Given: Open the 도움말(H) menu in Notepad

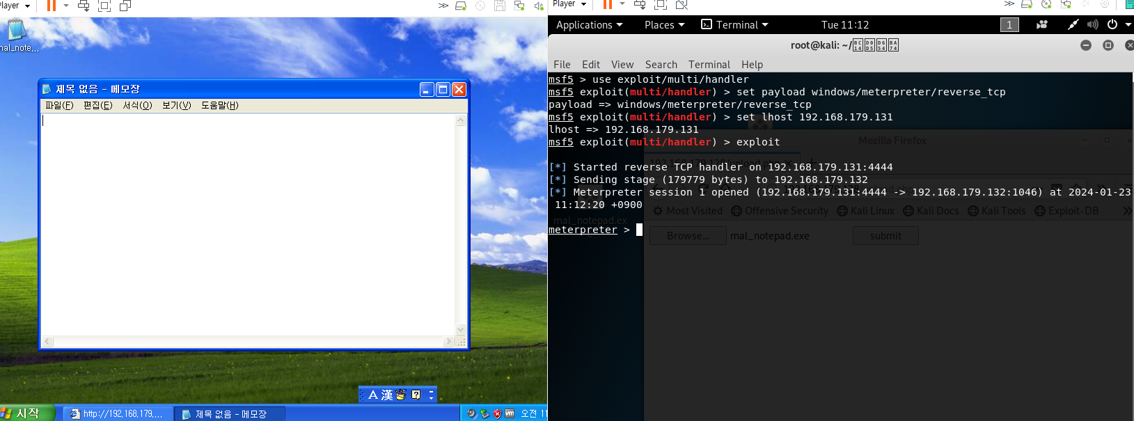Looking at the screenshot, I should click(x=220, y=106).
